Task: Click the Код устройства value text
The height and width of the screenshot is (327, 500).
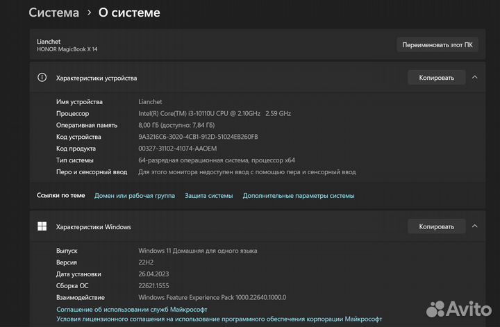Action: click(198, 137)
